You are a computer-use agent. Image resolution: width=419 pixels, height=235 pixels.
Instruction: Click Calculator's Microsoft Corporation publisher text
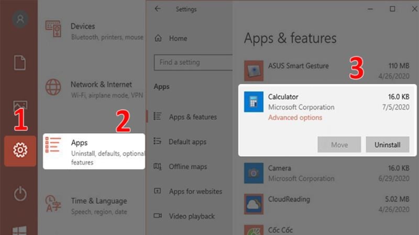click(x=301, y=107)
